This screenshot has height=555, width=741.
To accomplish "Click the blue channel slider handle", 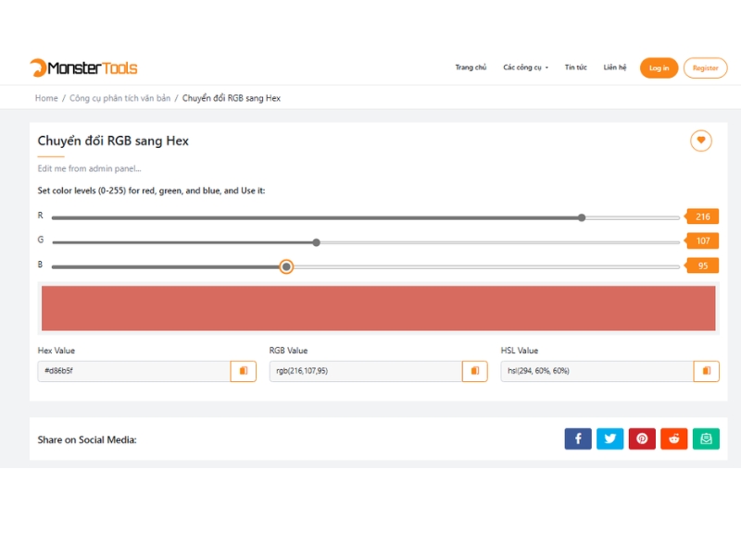I will 286,266.
